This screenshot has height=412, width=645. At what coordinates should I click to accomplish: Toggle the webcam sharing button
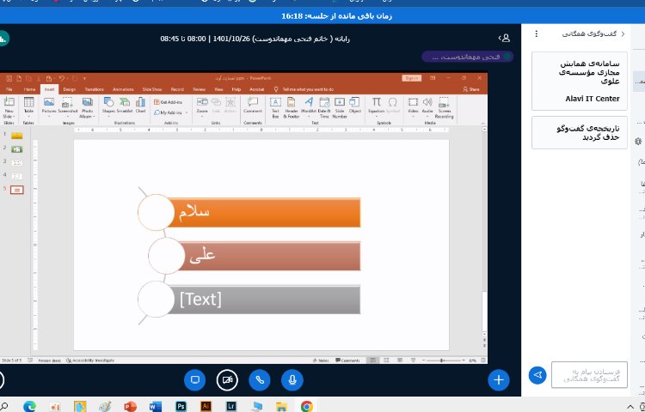pyautogui.click(x=227, y=379)
